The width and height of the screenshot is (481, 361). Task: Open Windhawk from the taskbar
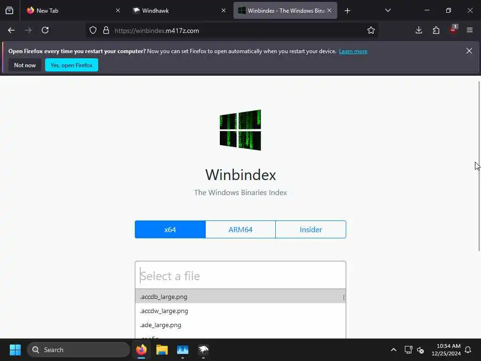203,350
